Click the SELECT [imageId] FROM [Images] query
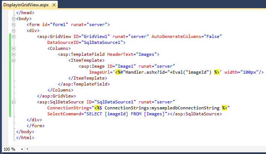Viewport: 266px width, 154px height. [126, 114]
